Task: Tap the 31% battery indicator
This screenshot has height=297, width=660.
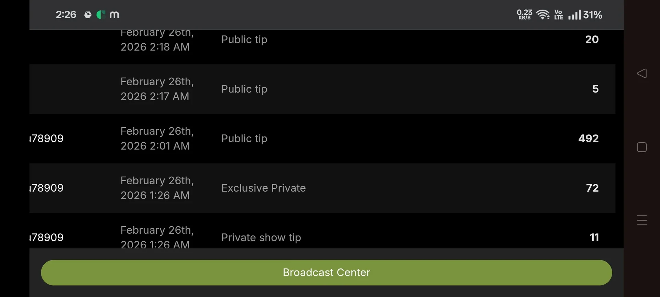Action: (x=593, y=15)
